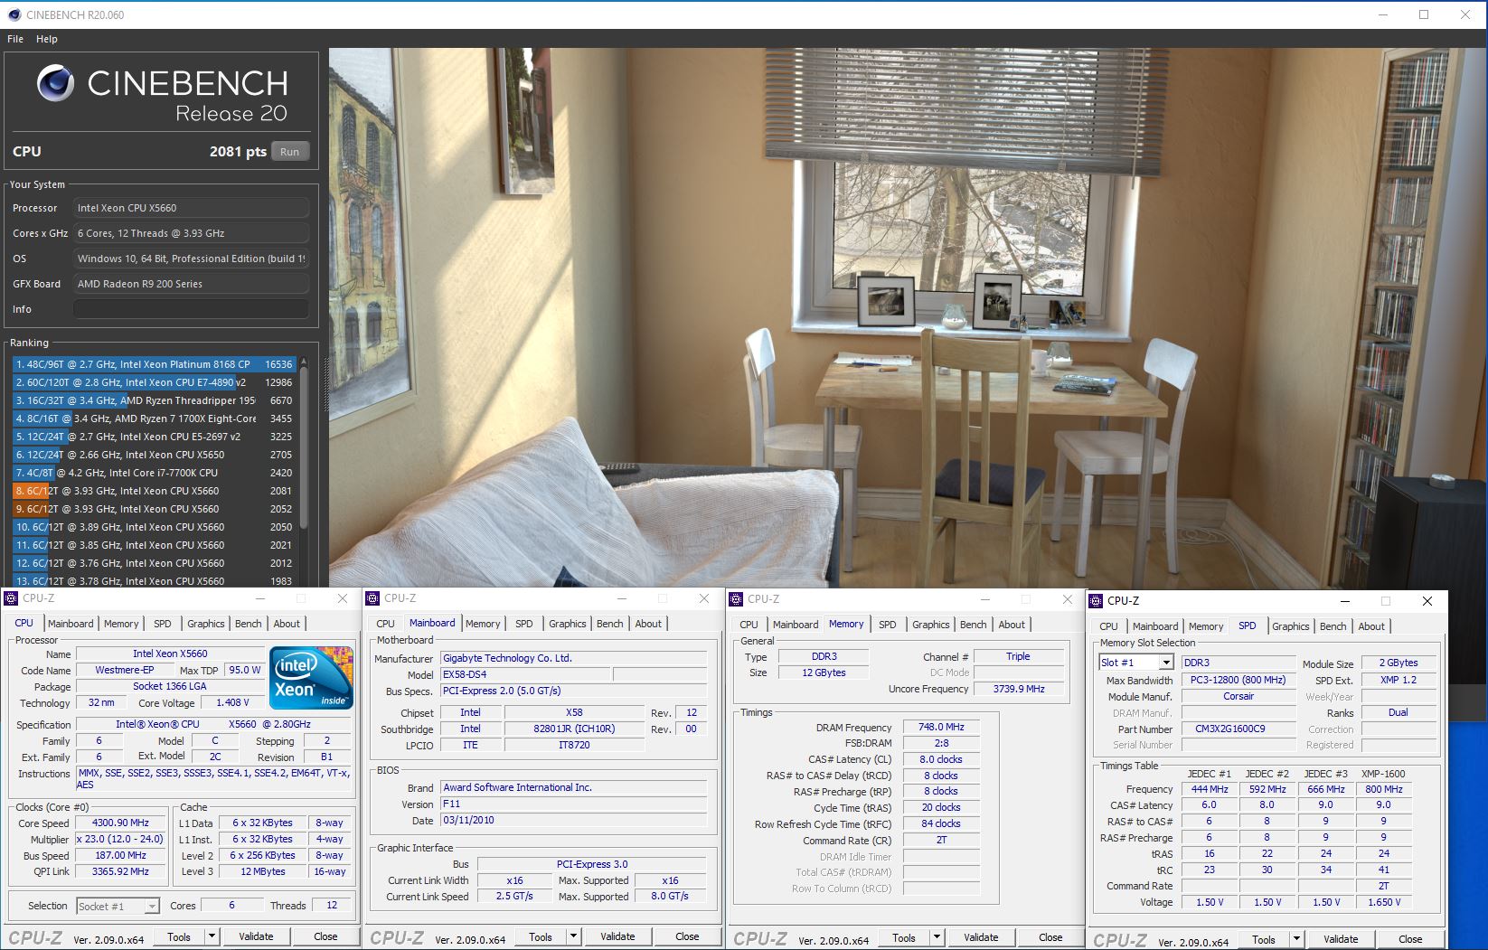Click the Channel # Triple value

pyautogui.click(x=1018, y=656)
